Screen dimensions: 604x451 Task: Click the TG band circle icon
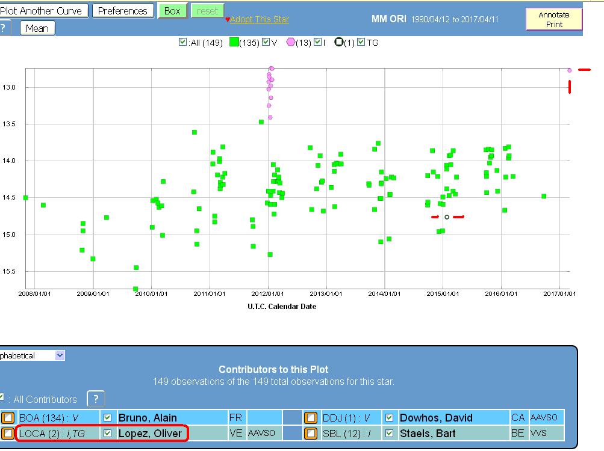point(339,43)
